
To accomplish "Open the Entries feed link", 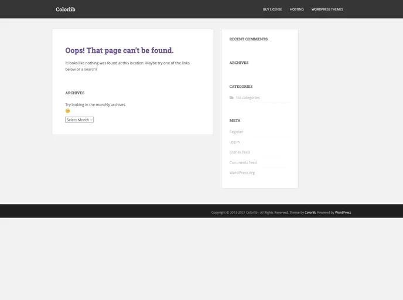I will (x=240, y=152).
